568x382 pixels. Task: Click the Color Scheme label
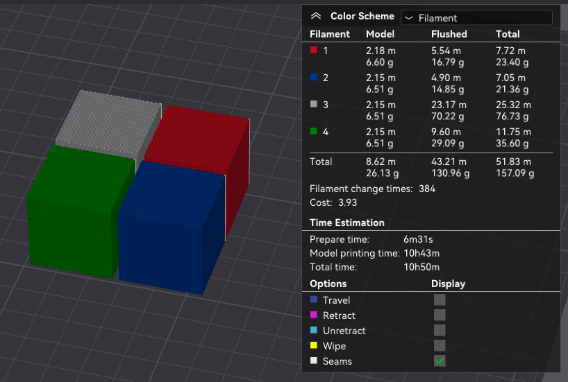362,16
